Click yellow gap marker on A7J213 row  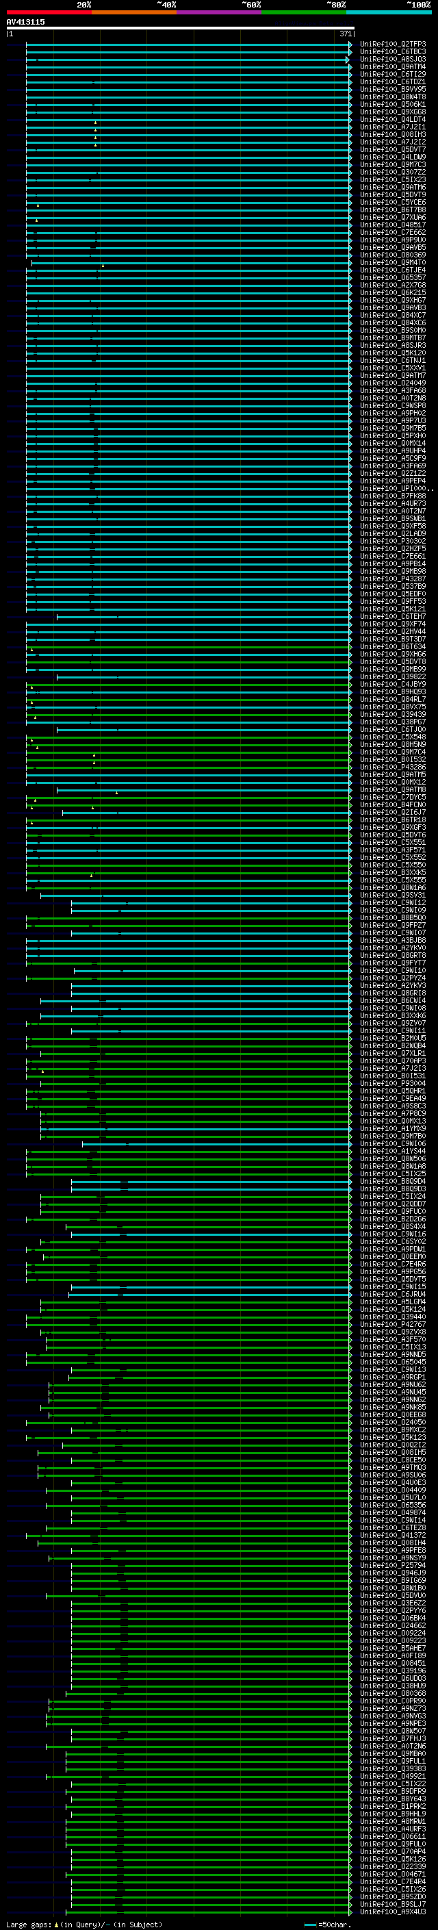[x=42, y=1071]
